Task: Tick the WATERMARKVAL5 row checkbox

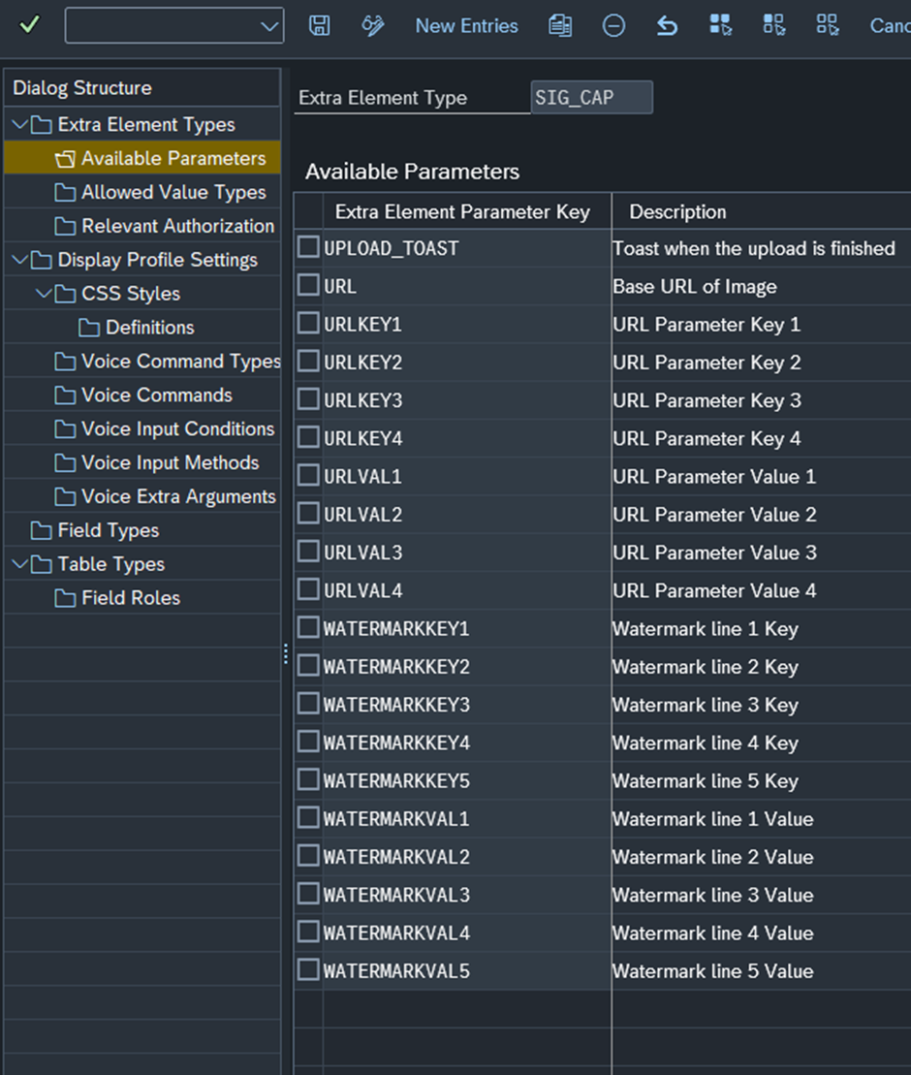Action: [x=308, y=970]
